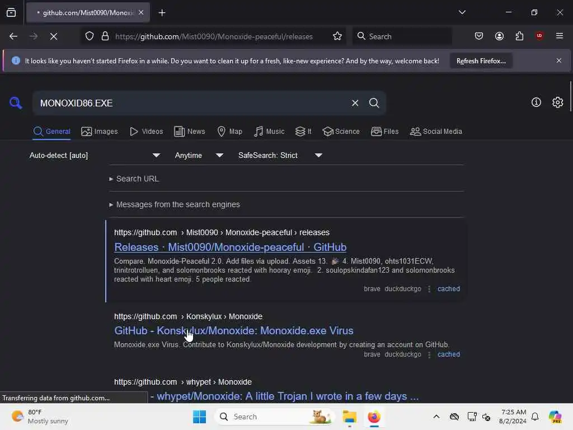This screenshot has width=573, height=430.
Task: Switch to the Science category
Action: tap(341, 132)
